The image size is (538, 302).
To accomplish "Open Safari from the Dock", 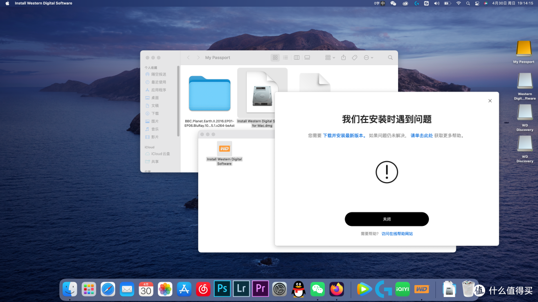I will click(108, 290).
